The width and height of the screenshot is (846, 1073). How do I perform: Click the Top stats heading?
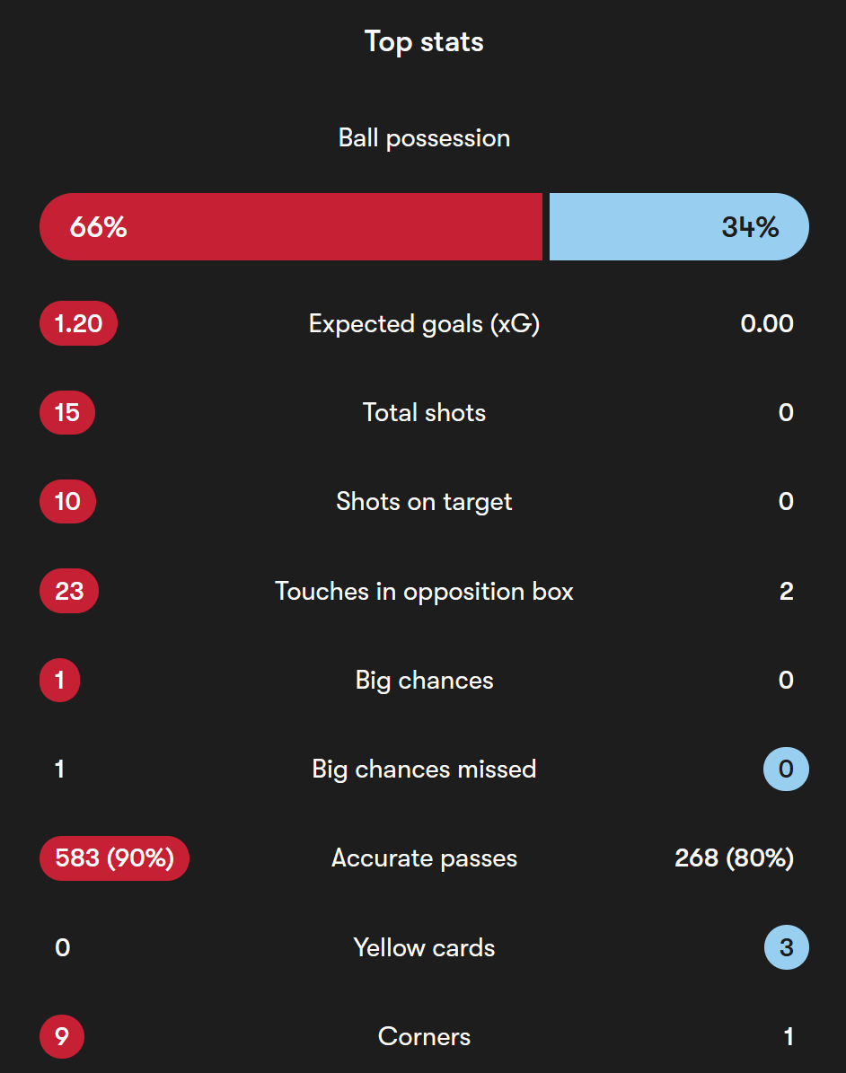[x=424, y=41]
